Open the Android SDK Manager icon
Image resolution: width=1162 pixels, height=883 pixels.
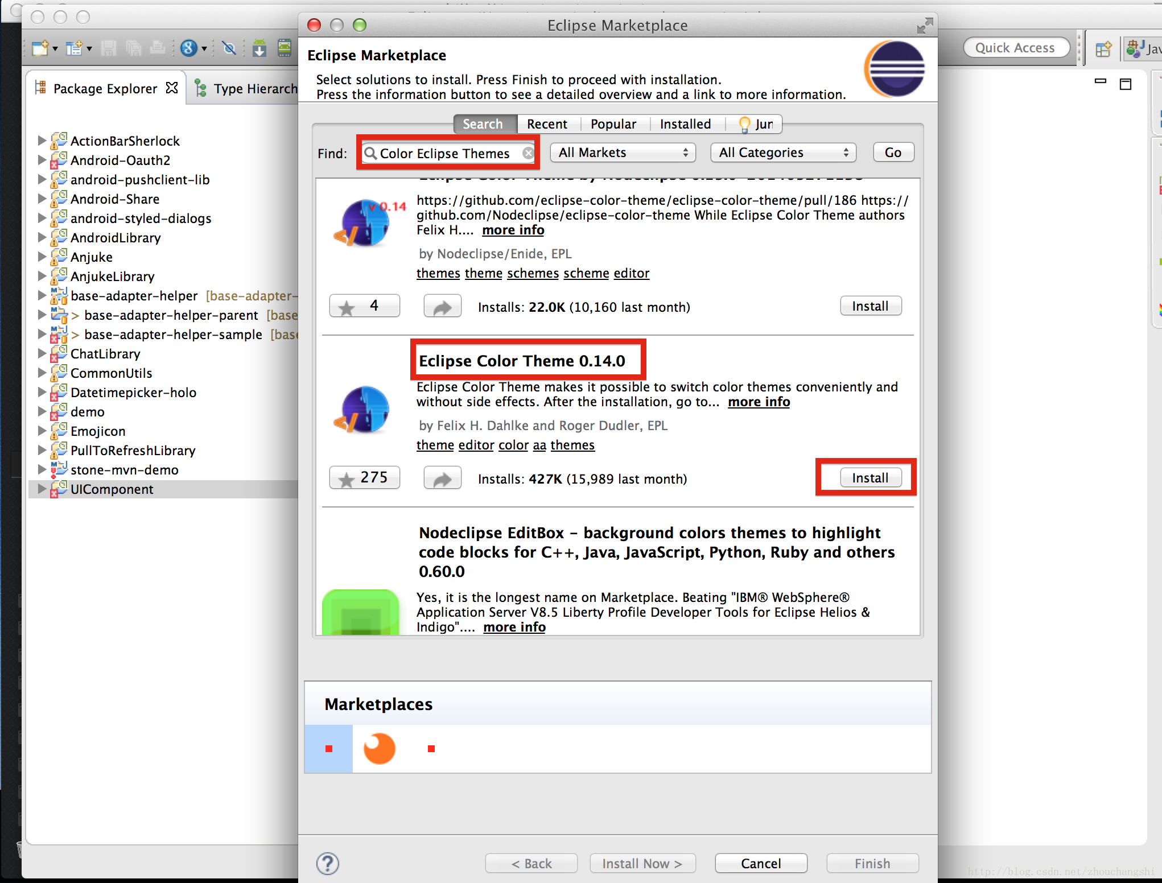tap(259, 48)
